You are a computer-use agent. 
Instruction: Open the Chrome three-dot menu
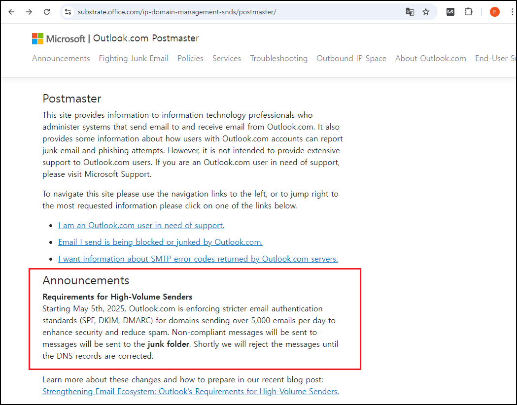(x=512, y=12)
